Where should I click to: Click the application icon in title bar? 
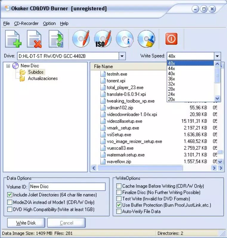pos(7,8)
